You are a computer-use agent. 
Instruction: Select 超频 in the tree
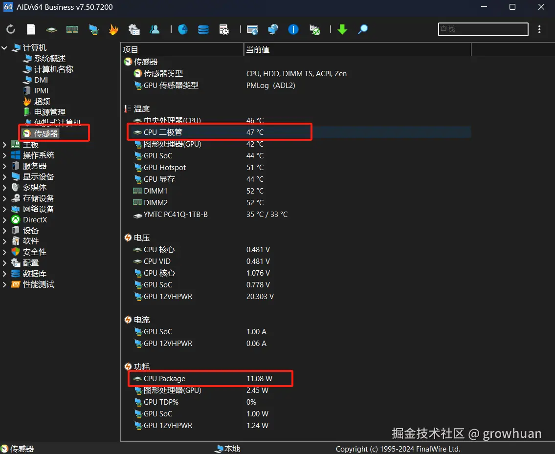[42, 102]
